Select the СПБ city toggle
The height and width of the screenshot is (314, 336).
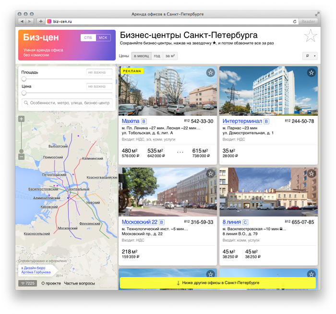(88, 38)
